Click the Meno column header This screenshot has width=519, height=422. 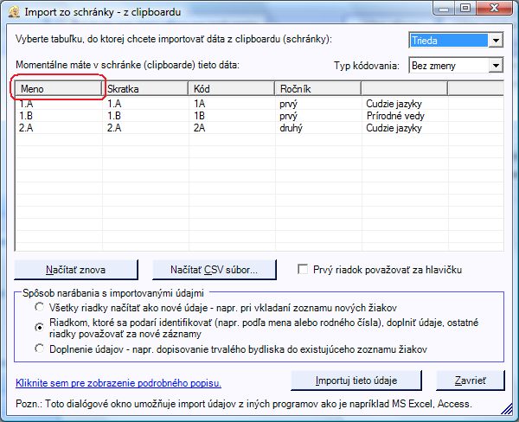[58, 89]
